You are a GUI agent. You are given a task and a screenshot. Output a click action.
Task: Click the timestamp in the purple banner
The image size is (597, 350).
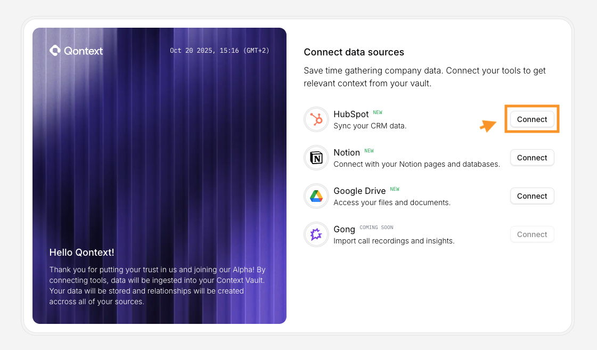tap(219, 51)
